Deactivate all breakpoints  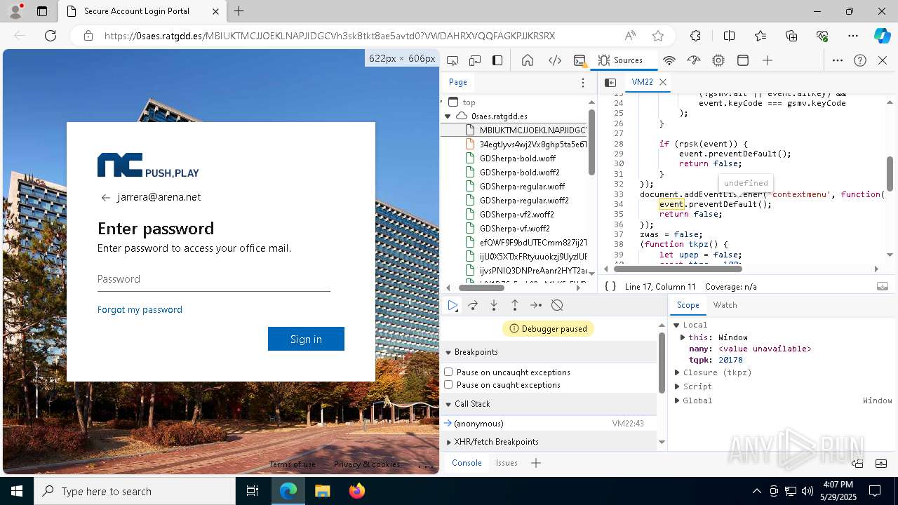coord(557,305)
